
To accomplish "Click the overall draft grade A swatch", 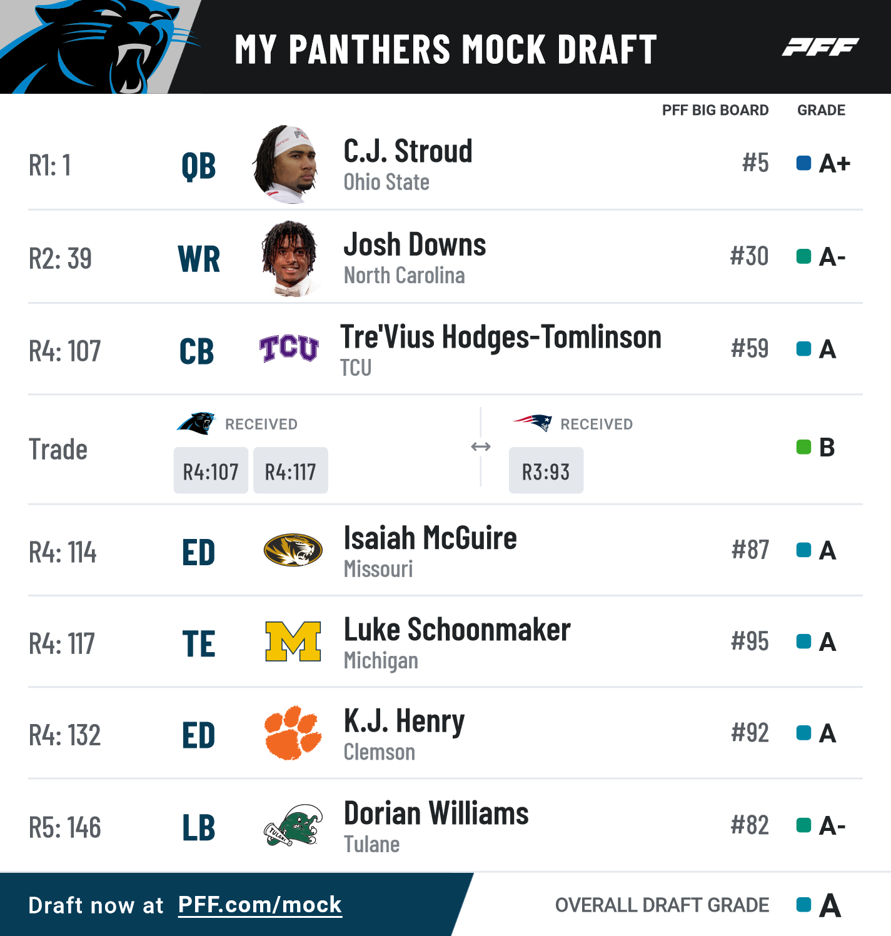I will point(803,905).
